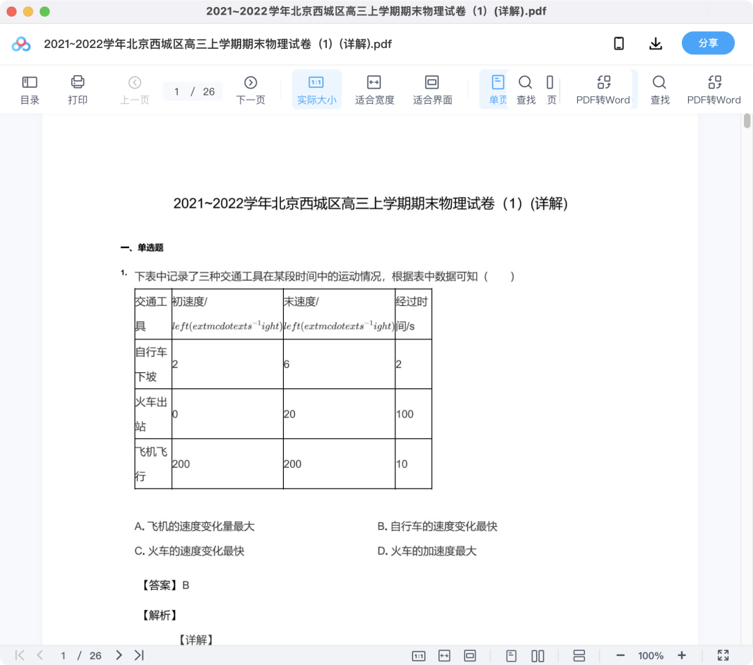
Task: Click the 【解析】 label
Action: point(160,615)
